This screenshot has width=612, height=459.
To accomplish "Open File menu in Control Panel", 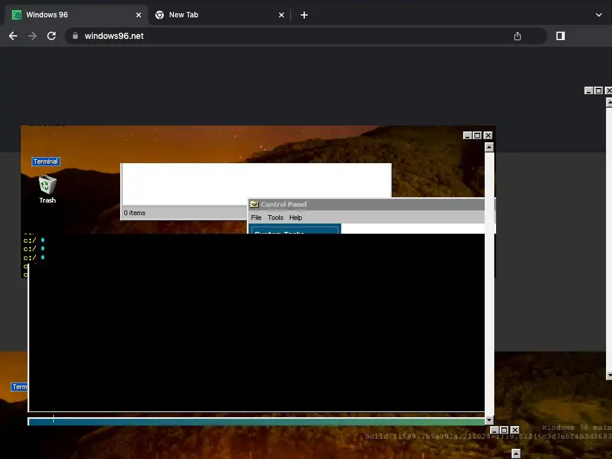I will [x=256, y=218].
